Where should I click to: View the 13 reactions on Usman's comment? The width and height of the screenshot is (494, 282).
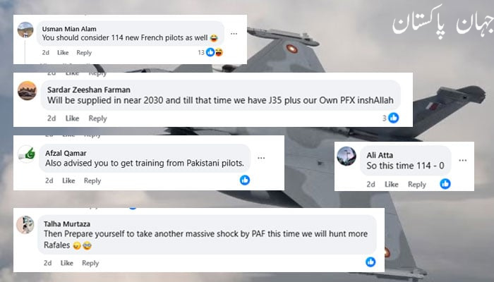[x=210, y=52]
